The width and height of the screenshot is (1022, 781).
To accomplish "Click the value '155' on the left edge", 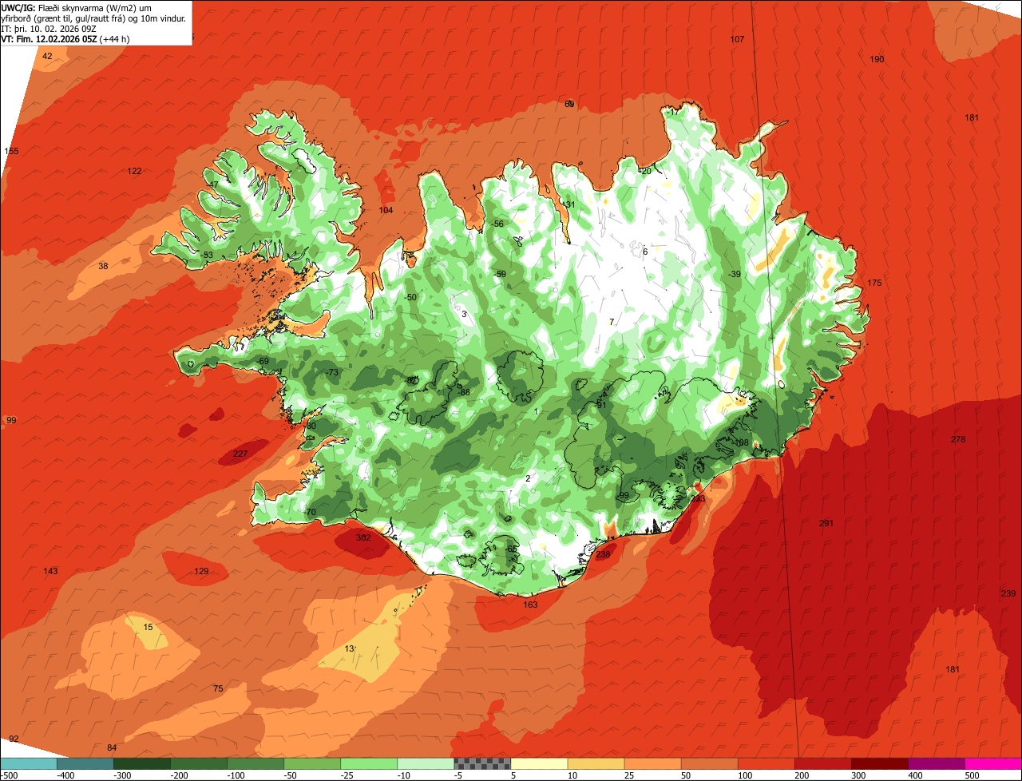I will coord(11,151).
